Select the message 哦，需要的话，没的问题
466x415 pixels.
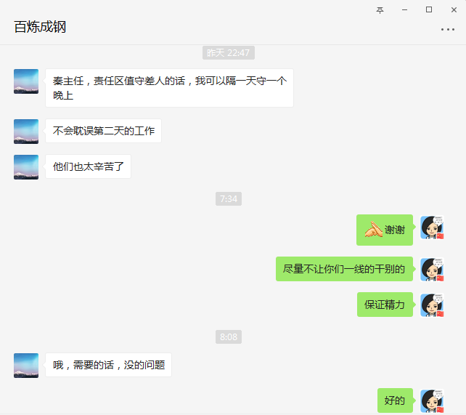pos(108,365)
